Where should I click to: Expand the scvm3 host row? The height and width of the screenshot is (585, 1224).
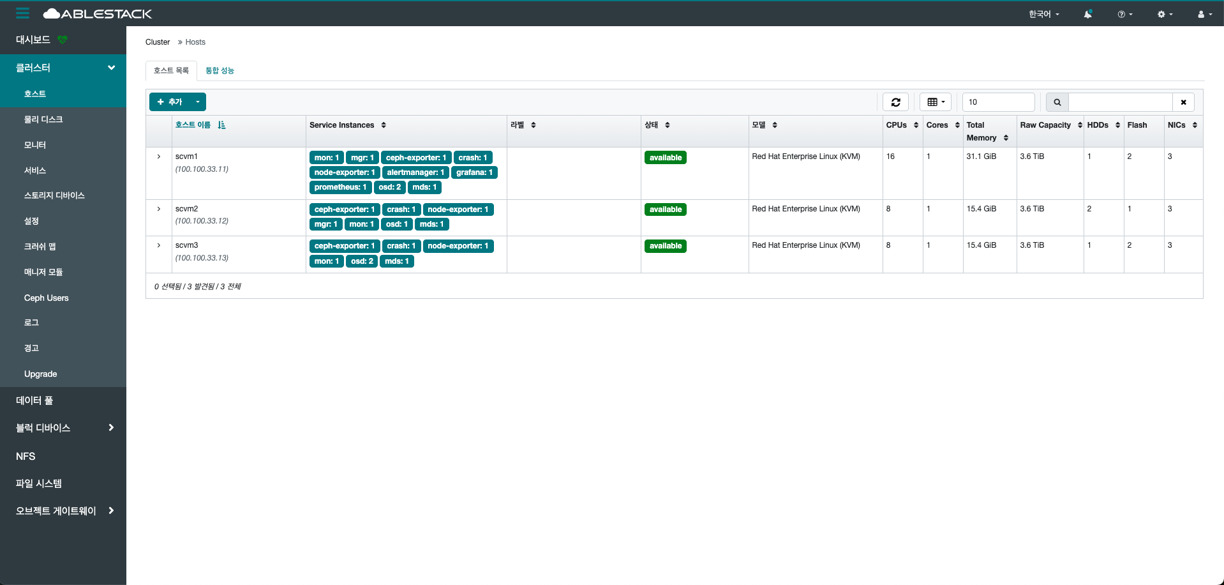click(x=159, y=245)
